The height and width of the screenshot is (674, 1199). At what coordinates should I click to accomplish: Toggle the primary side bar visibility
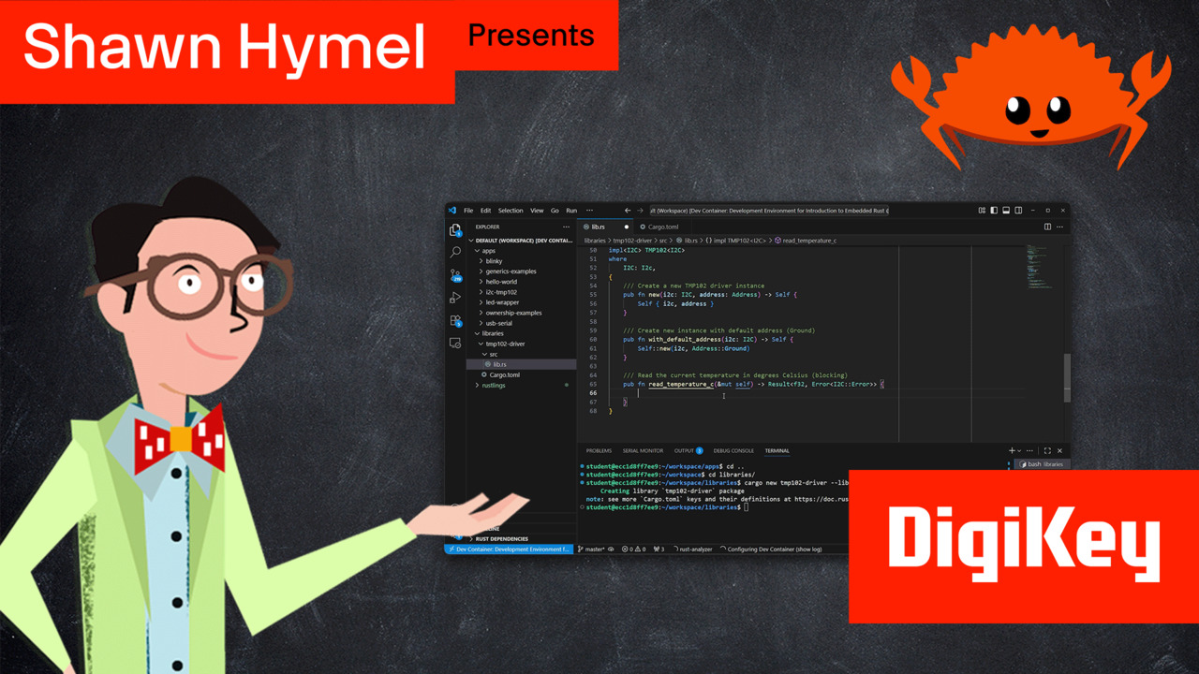click(994, 211)
